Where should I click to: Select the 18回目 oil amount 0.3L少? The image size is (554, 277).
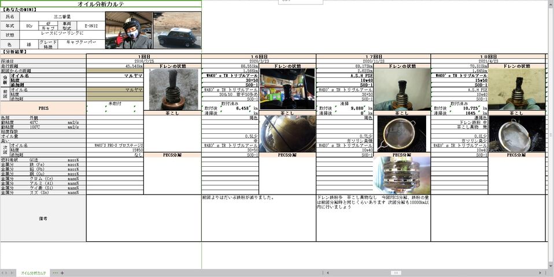(460, 136)
